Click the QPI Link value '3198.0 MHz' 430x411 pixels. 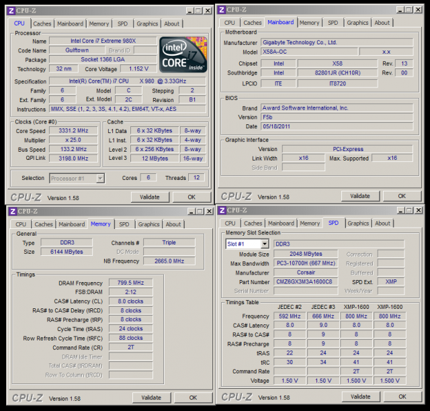coord(73,158)
